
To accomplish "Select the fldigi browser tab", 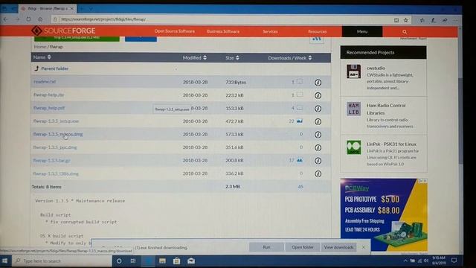I will (47, 8).
